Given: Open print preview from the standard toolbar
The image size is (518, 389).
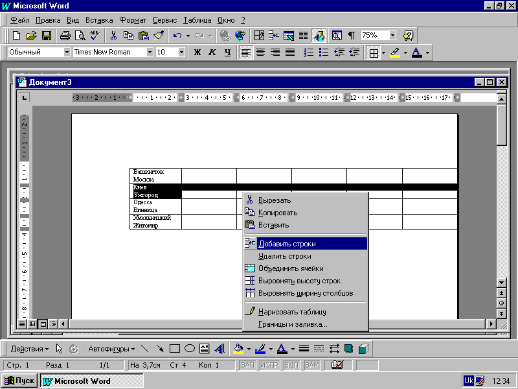Looking at the screenshot, I should pos(80,36).
